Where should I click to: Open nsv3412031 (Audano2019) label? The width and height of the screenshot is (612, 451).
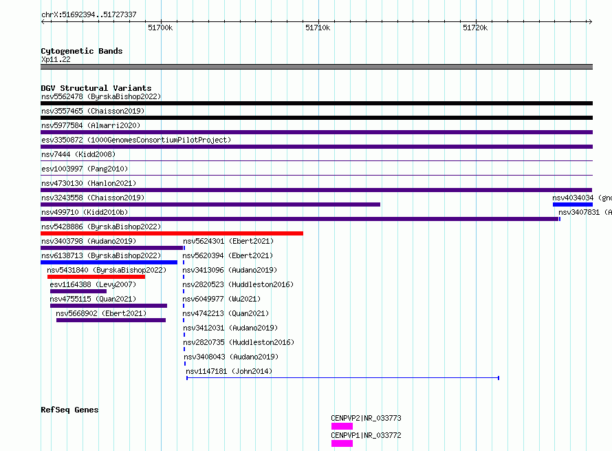(x=230, y=328)
